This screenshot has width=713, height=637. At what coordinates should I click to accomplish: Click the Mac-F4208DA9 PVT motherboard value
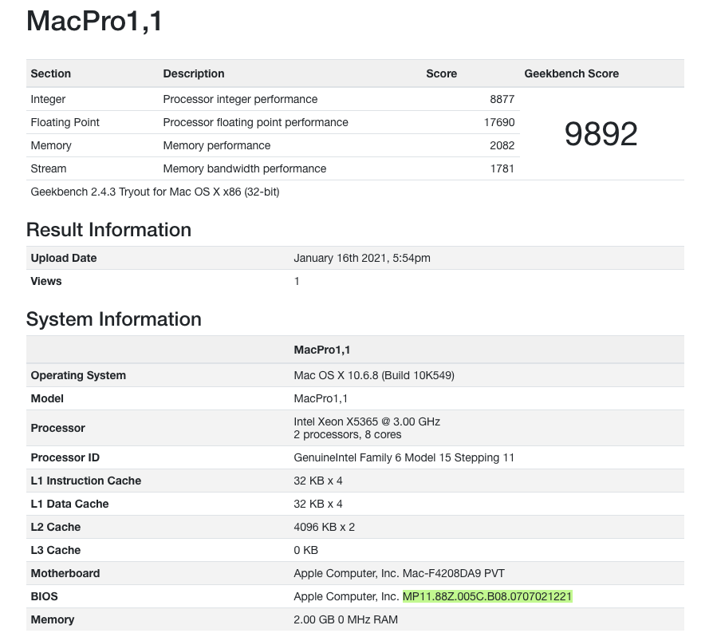point(399,574)
